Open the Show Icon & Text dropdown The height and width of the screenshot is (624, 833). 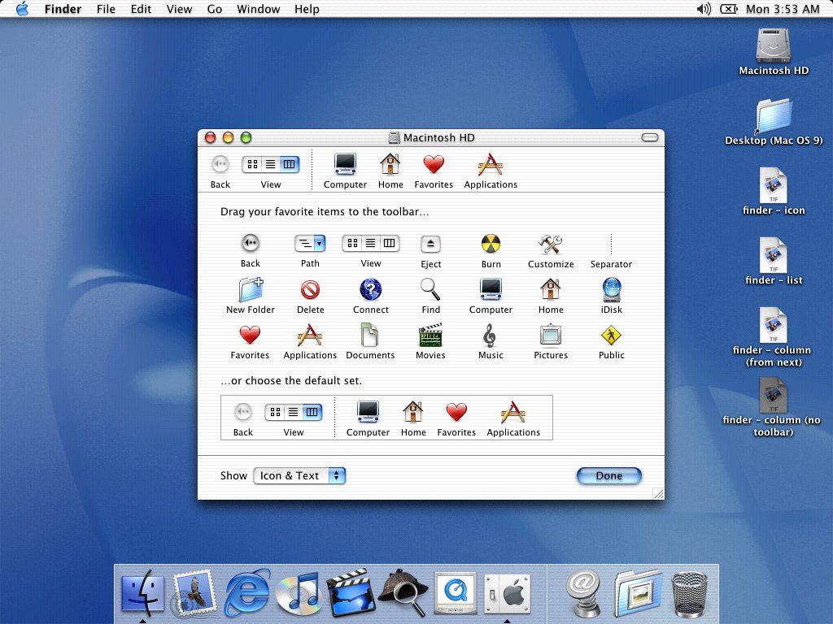coord(299,476)
